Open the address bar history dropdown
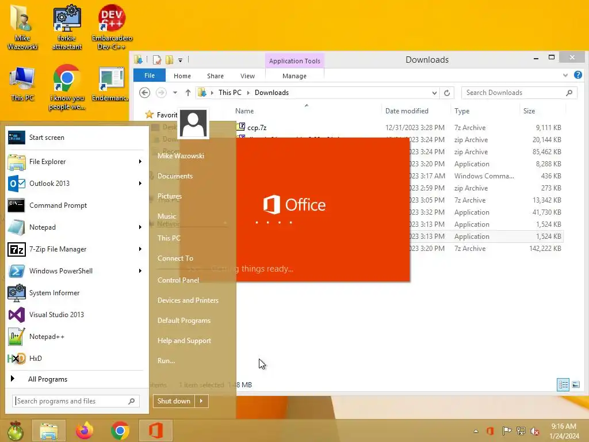 coord(434,93)
